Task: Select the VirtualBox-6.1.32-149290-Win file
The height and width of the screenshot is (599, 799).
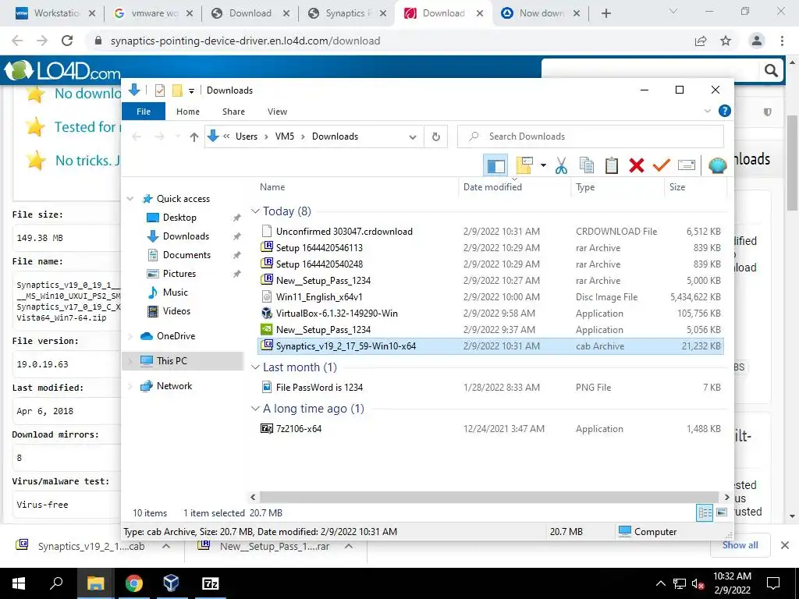Action: point(491,314)
